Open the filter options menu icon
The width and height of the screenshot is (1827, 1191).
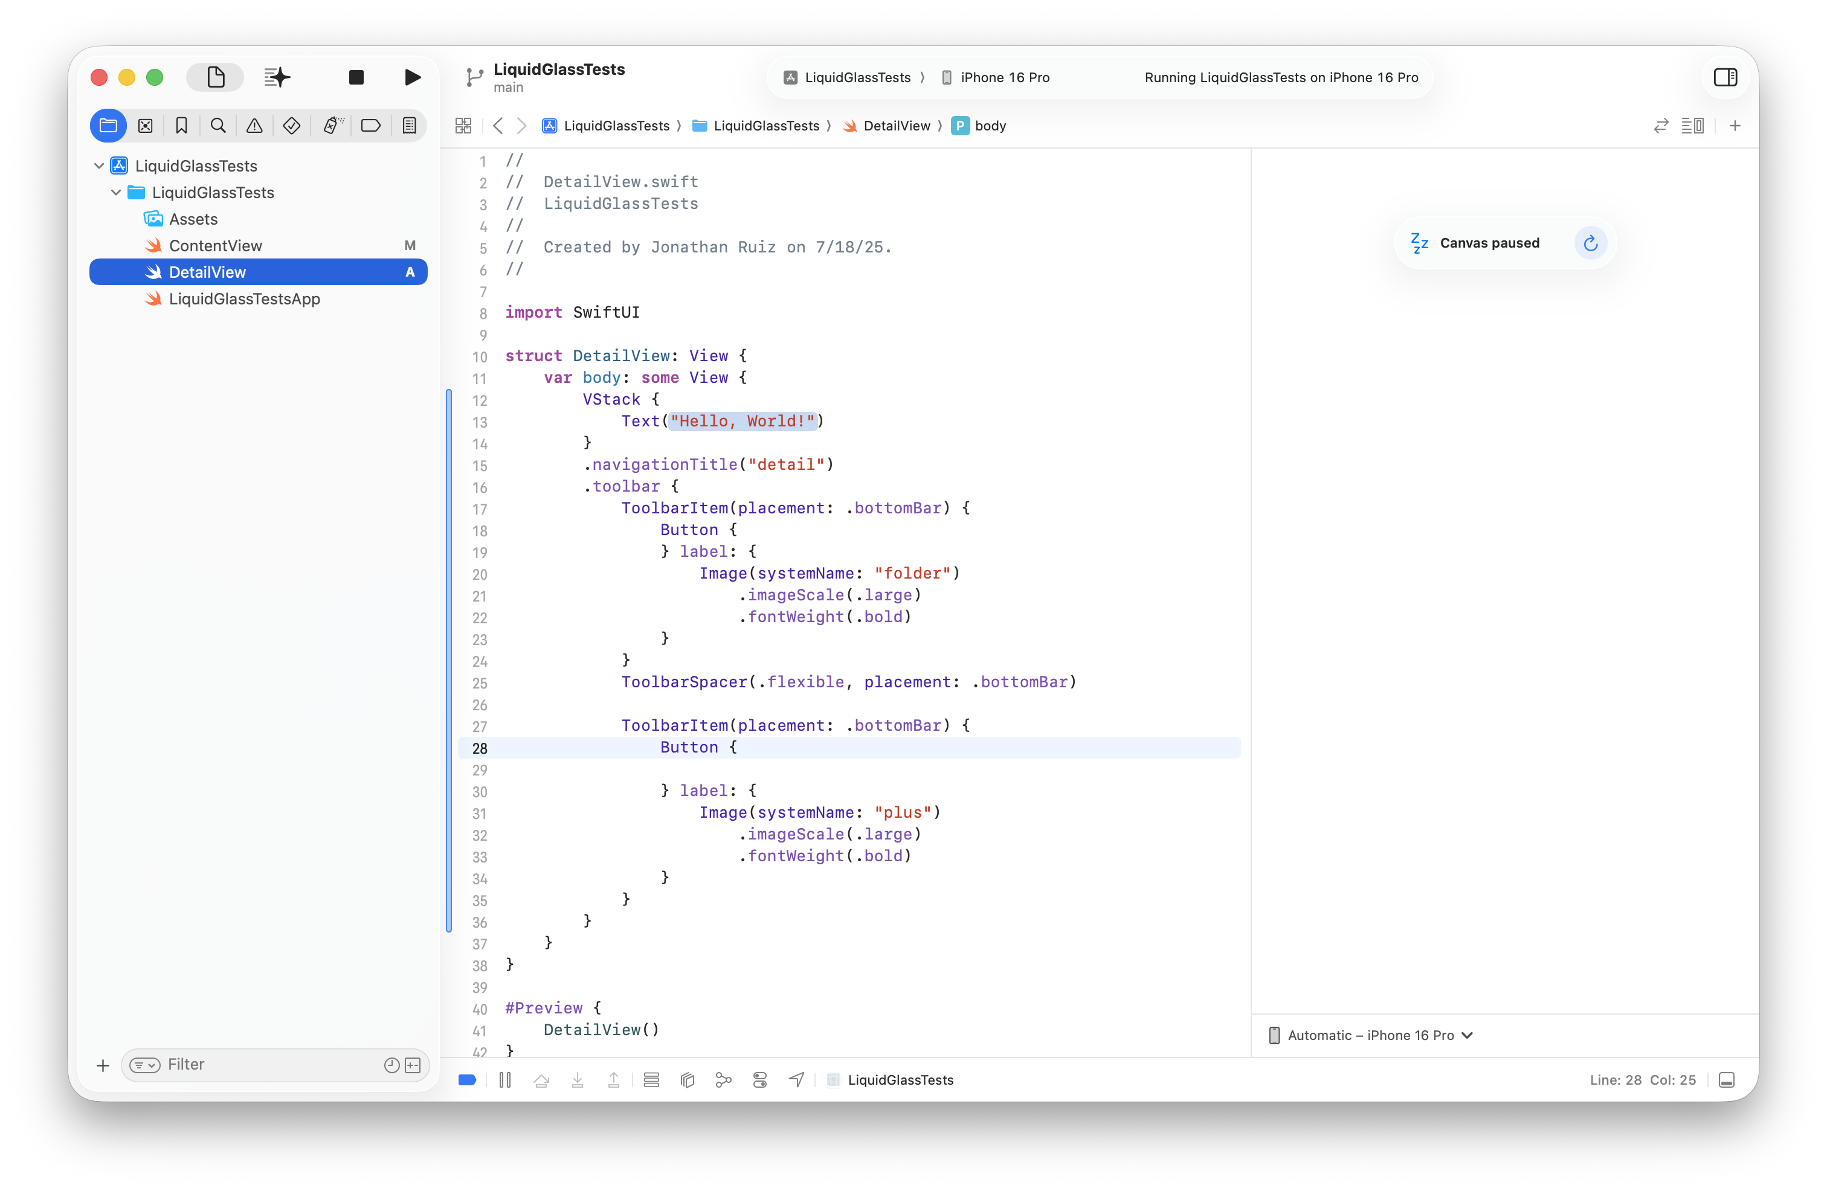[145, 1065]
